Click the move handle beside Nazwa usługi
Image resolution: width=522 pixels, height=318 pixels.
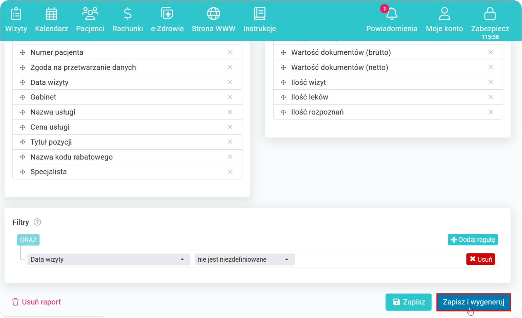click(x=23, y=112)
